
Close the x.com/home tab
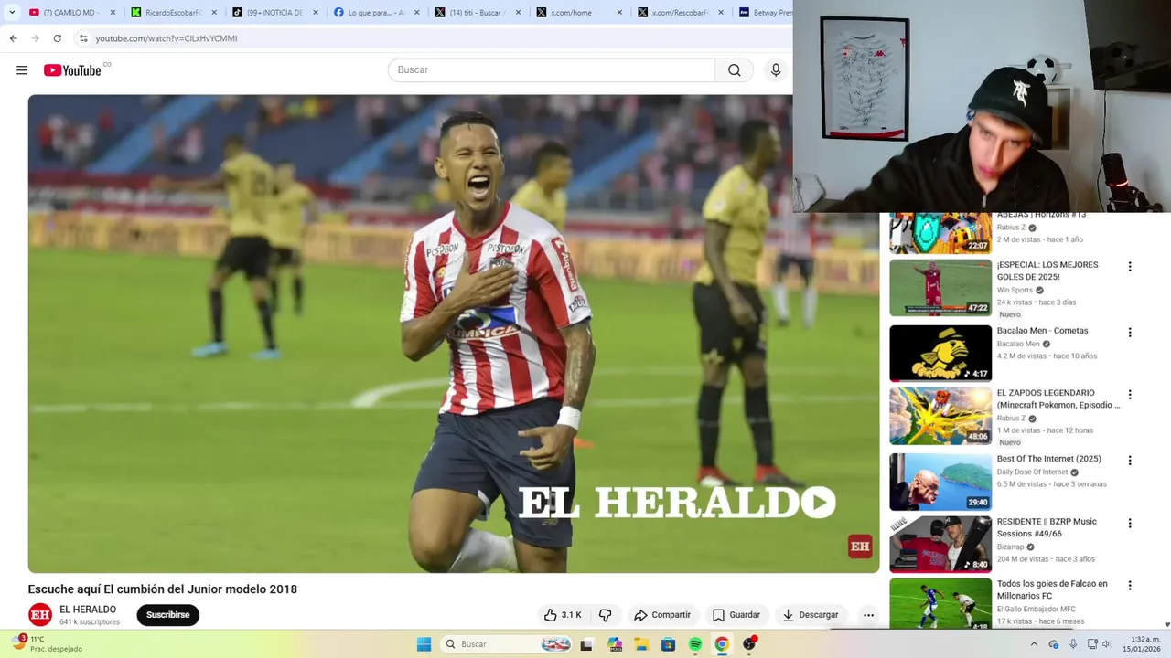[618, 13]
